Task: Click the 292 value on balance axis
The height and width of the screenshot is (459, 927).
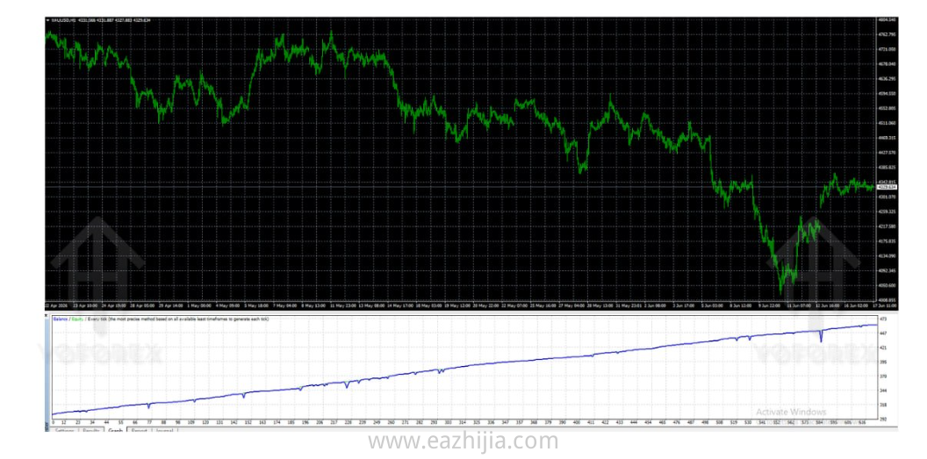Action: coord(883,419)
